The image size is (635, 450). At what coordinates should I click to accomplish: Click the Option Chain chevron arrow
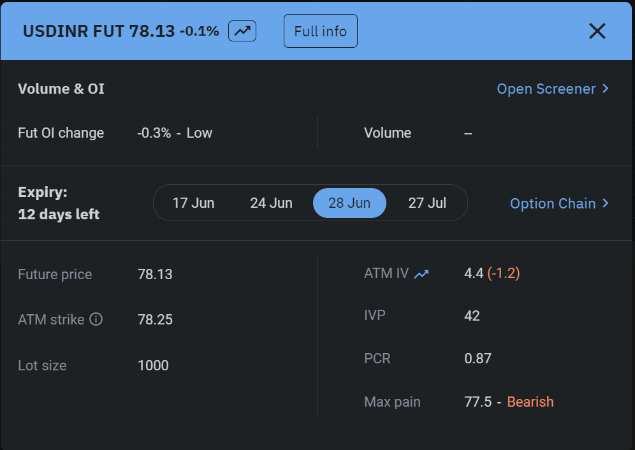606,203
